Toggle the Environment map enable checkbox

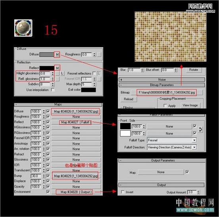pyautogui.click(x=48, y=192)
